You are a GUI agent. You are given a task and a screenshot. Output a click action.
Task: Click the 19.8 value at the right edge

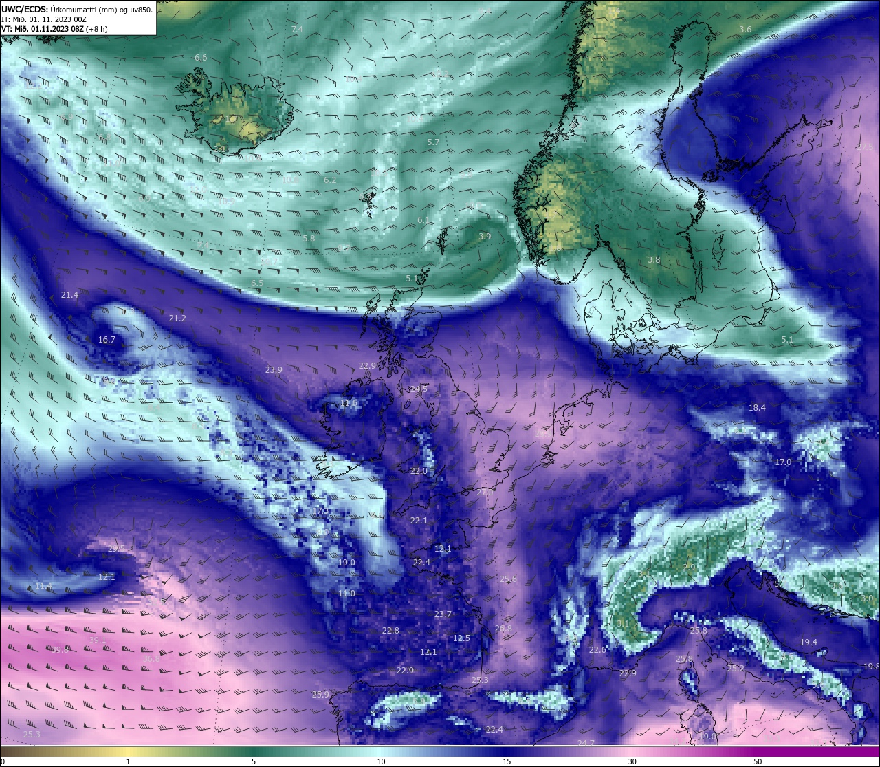871,667
